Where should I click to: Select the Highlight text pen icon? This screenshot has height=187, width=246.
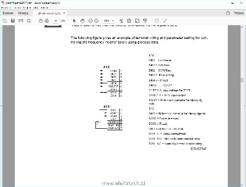[x=165, y=21]
